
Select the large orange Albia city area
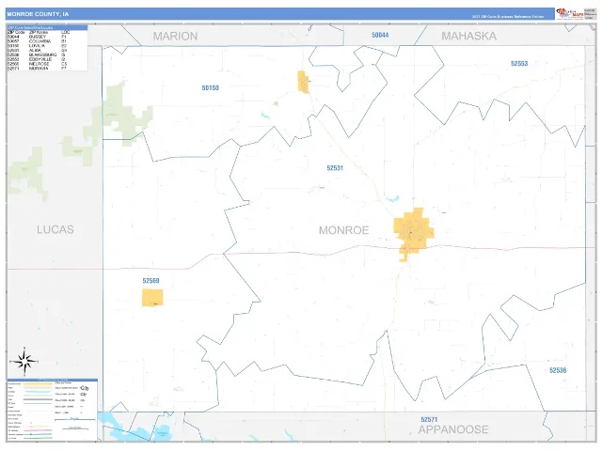tap(413, 234)
